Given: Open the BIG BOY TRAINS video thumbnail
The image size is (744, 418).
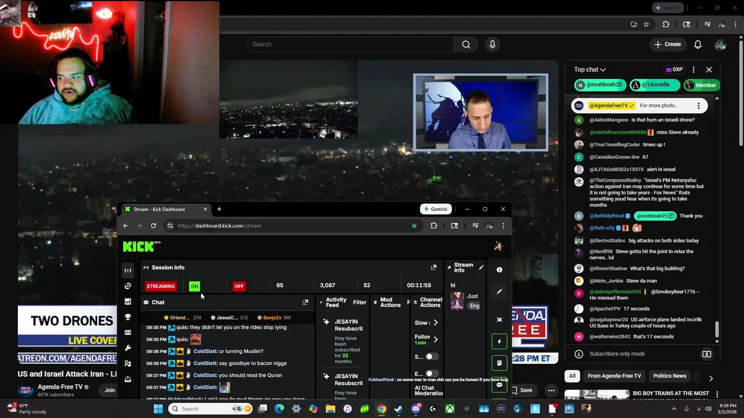Looking at the screenshot, I should (x=596, y=395).
